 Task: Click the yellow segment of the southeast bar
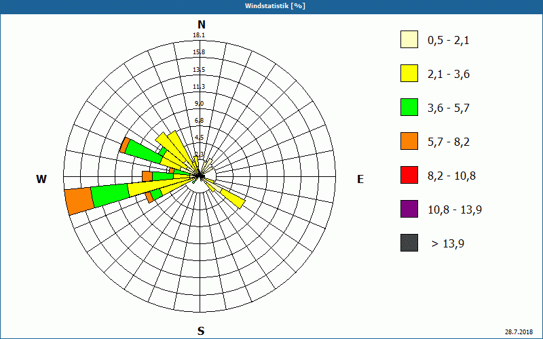point(233,199)
